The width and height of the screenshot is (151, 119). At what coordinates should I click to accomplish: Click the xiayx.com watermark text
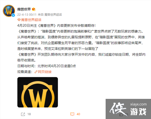(138, 104)
